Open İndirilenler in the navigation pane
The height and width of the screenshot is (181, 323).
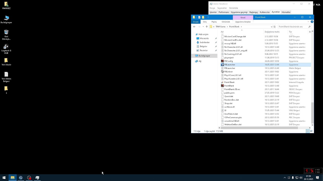click(205, 42)
